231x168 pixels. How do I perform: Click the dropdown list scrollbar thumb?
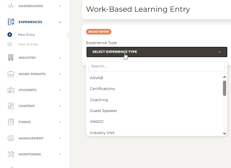pyautogui.click(x=224, y=88)
